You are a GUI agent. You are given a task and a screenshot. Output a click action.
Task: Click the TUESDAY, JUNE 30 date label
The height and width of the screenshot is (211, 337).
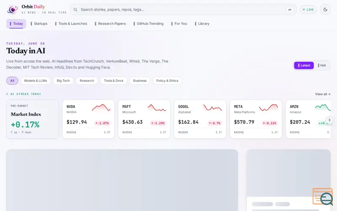[26, 43]
